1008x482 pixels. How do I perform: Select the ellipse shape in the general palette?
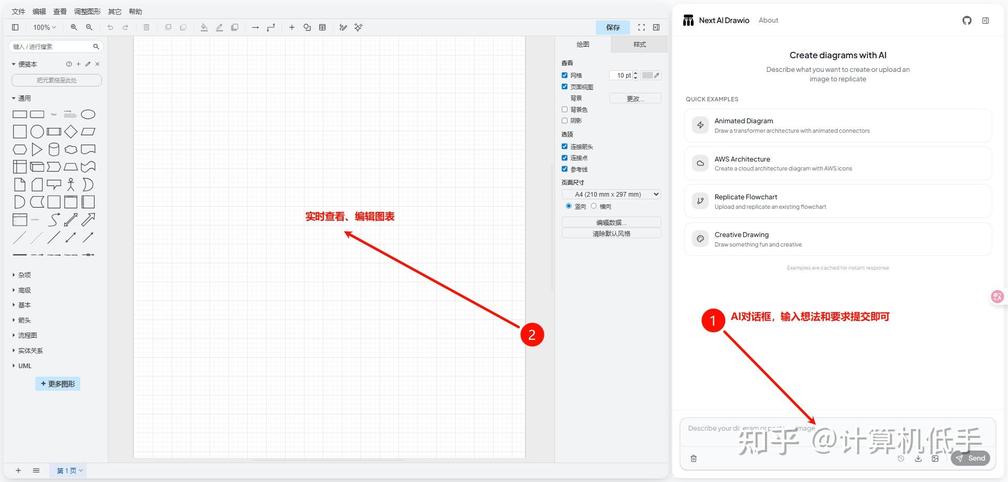pos(88,114)
